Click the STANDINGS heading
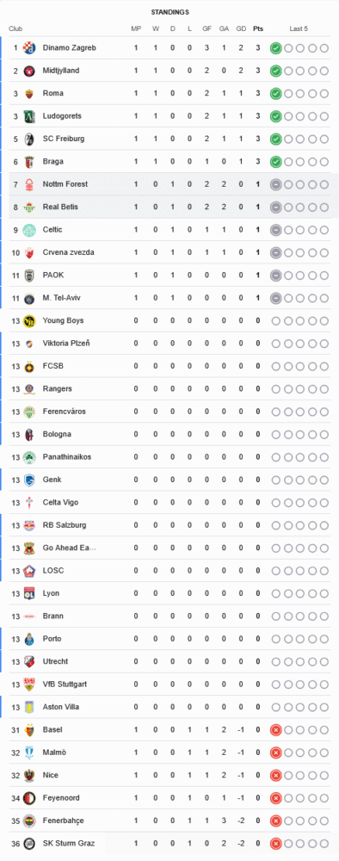Image resolution: width=339 pixels, height=861 pixels. click(170, 11)
